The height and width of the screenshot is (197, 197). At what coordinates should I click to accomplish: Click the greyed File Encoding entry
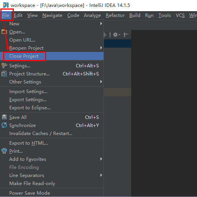(x=52, y=167)
